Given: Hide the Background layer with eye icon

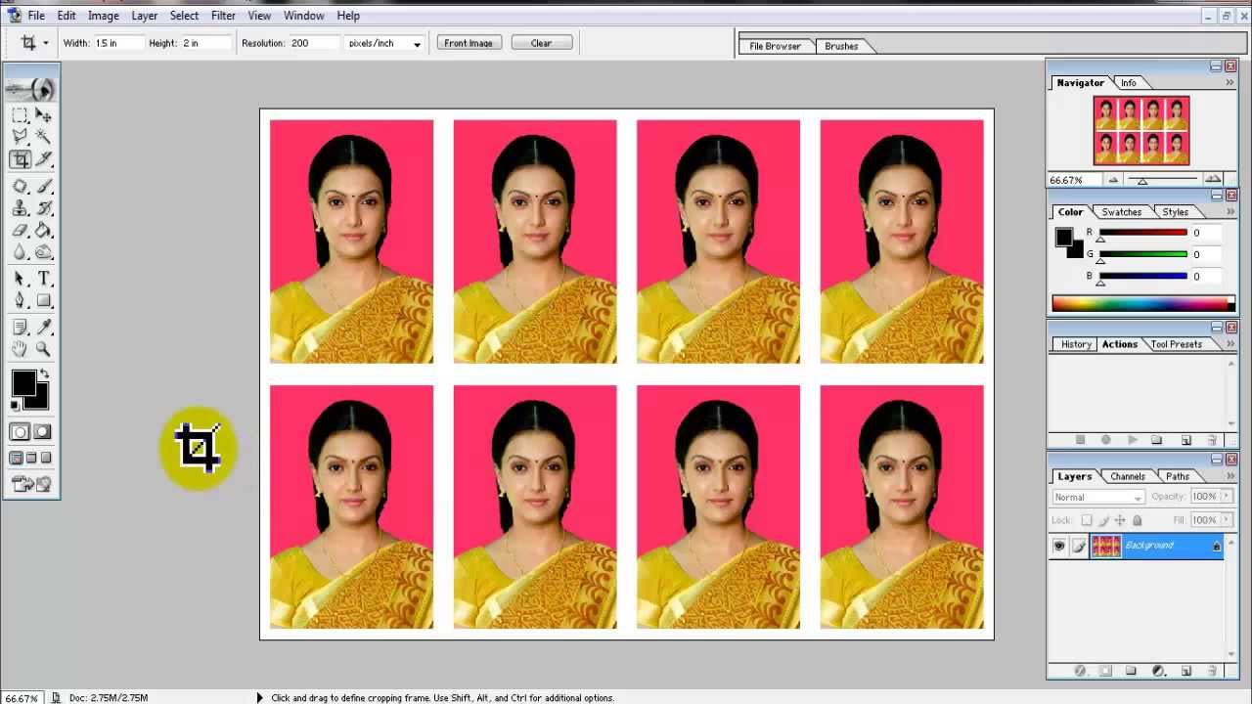Looking at the screenshot, I should pos(1058,547).
